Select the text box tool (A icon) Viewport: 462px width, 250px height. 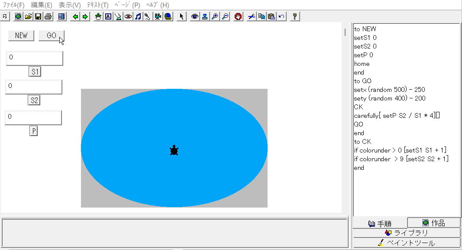point(108,16)
